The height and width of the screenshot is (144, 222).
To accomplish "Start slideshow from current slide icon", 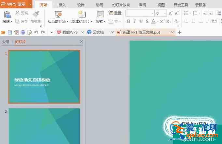I will click(x=58, y=14).
